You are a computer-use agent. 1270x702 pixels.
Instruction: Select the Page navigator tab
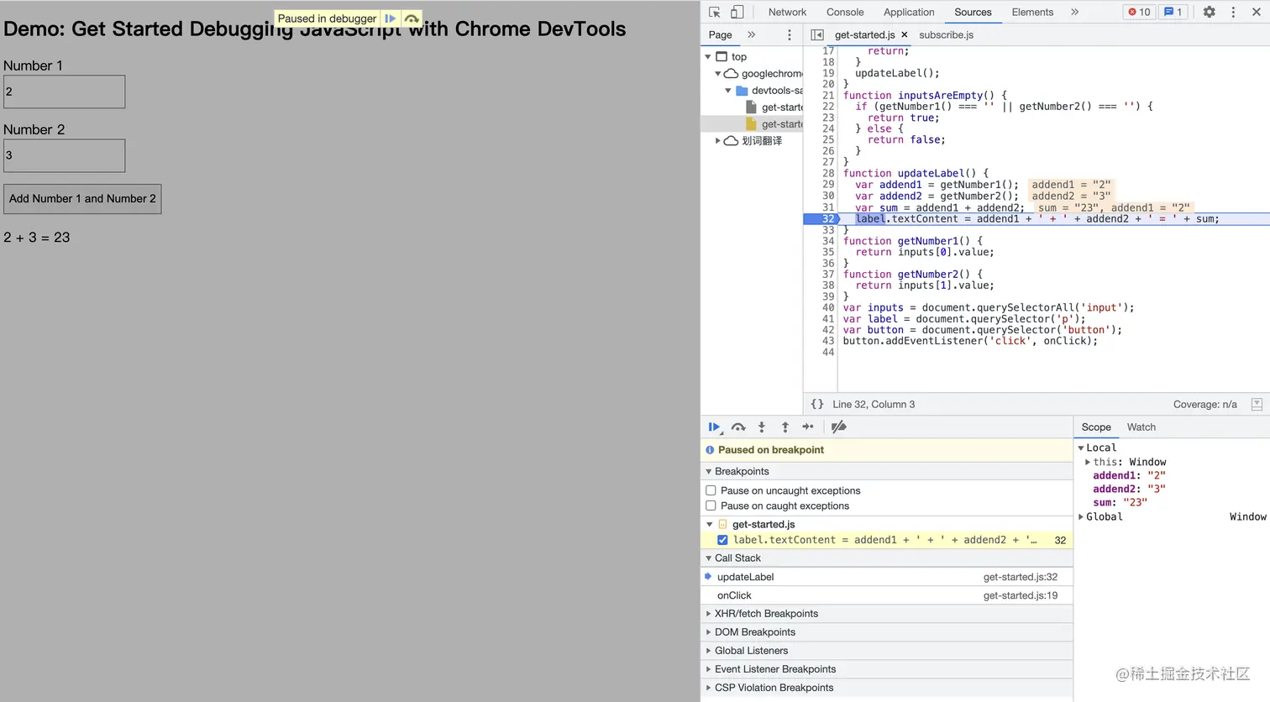pyautogui.click(x=720, y=34)
